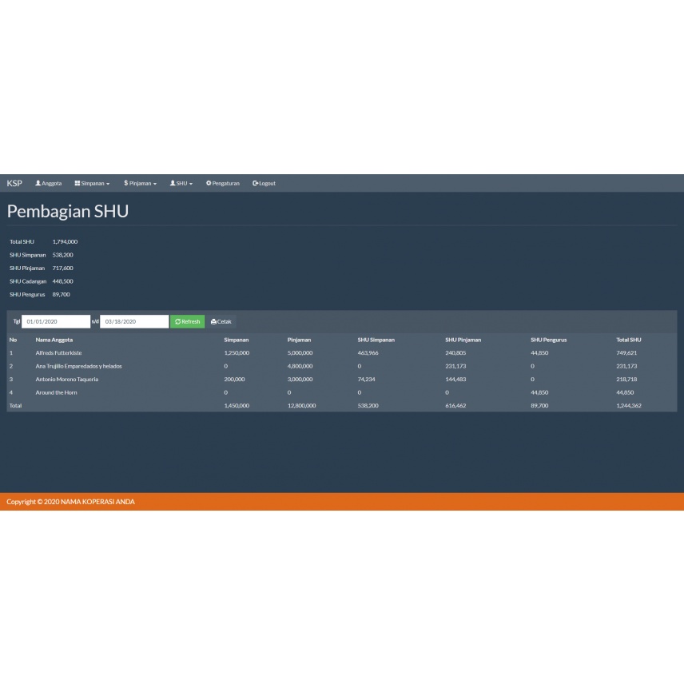Expand the Pinjaman dropdown caret

tap(155, 184)
